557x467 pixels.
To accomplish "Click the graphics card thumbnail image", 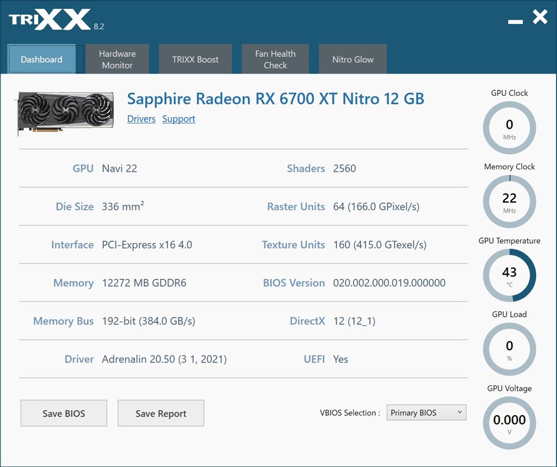I will 65,113.
